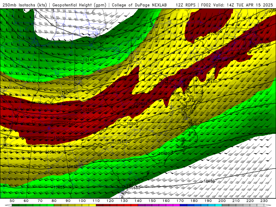Click the 10080 height contour label
276x207 pixels.
pos(104,37)
